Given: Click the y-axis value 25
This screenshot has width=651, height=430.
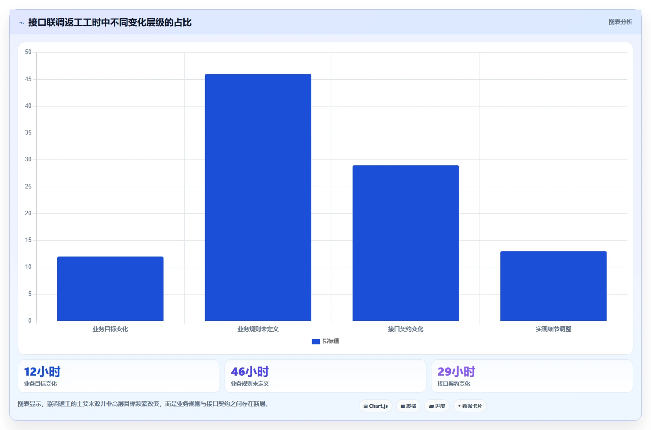Looking at the screenshot, I should tap(28, 187).
